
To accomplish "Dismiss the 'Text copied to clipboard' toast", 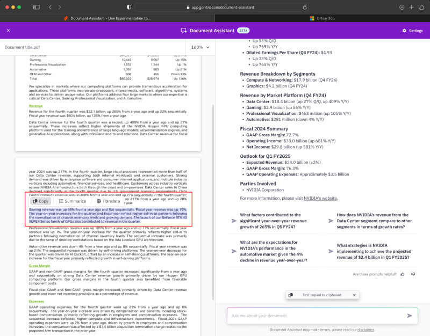I will [x=354, y=295].
